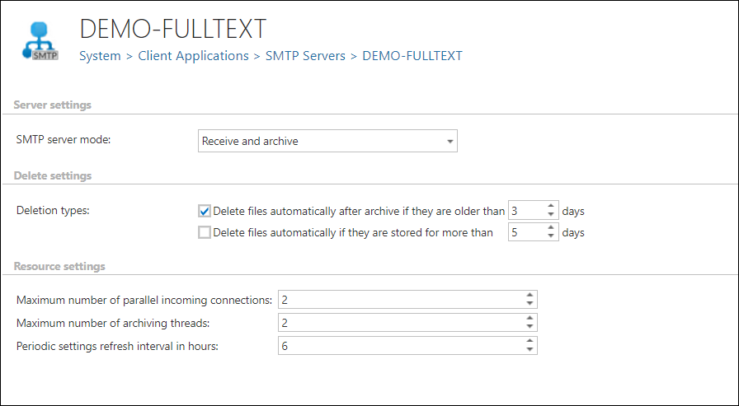This screenshot has height=406, width=739.
Task: Increase maximum parallel incoming connections
Action: pos(530,295)
